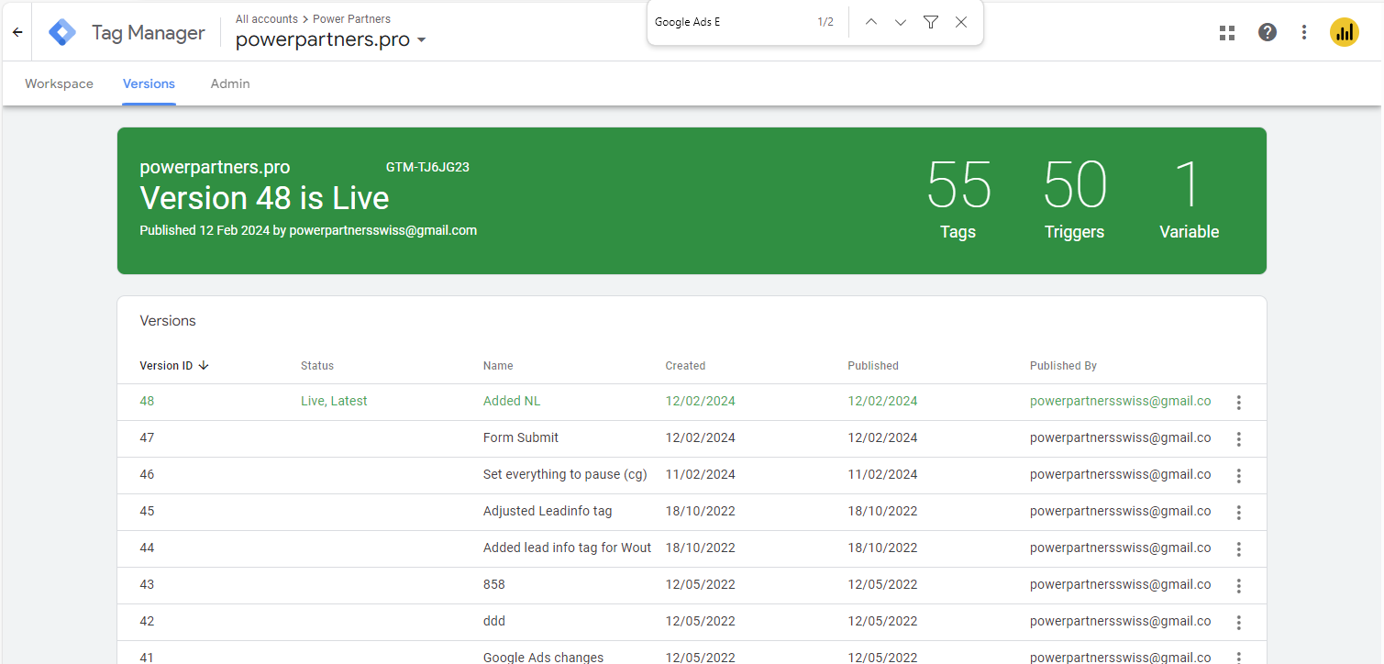Image resolution: width=1384 pixels, height=664 pixels.
Task: Click the back arrow icon
Action: 17,32
